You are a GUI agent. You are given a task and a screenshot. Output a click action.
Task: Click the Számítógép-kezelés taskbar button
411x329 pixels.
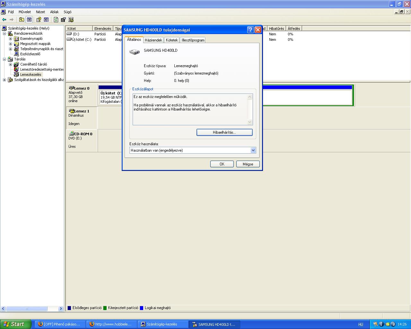pos(164,324)
